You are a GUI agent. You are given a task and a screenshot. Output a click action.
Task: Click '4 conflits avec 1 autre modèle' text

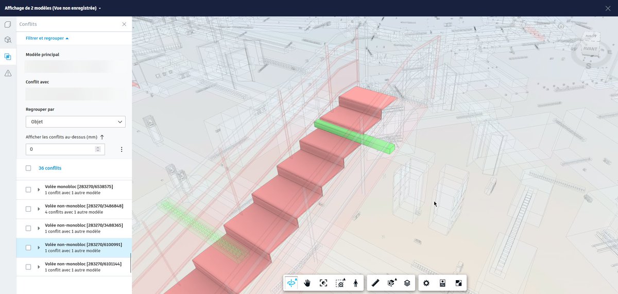click(x=74, y=212)
